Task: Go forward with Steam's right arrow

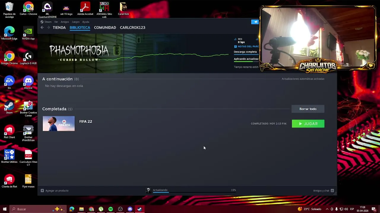Action: click(48, 28)
